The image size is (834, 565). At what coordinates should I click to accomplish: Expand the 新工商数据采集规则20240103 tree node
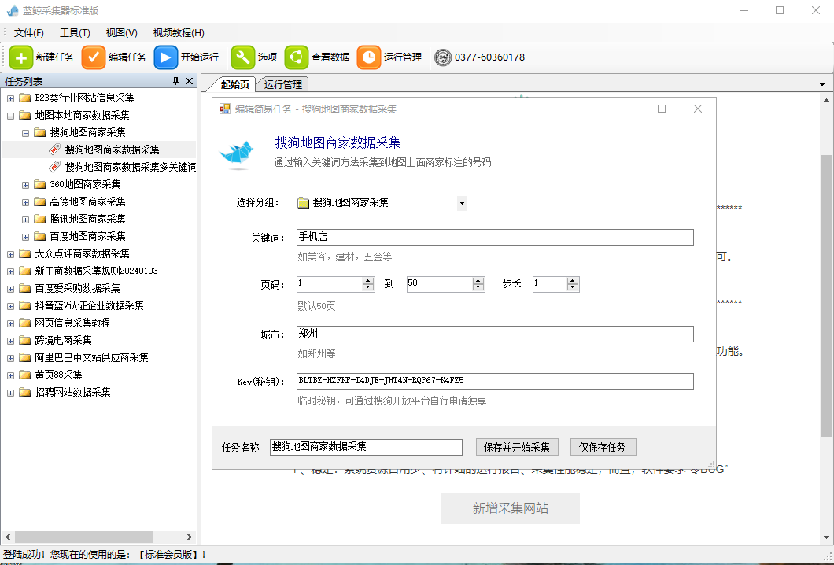10,271
